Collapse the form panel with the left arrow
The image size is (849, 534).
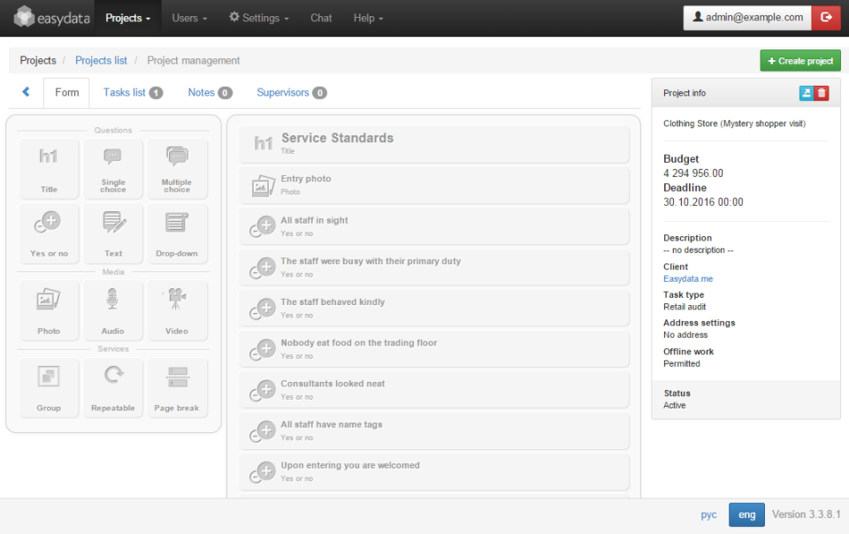(x=25, y=92)
